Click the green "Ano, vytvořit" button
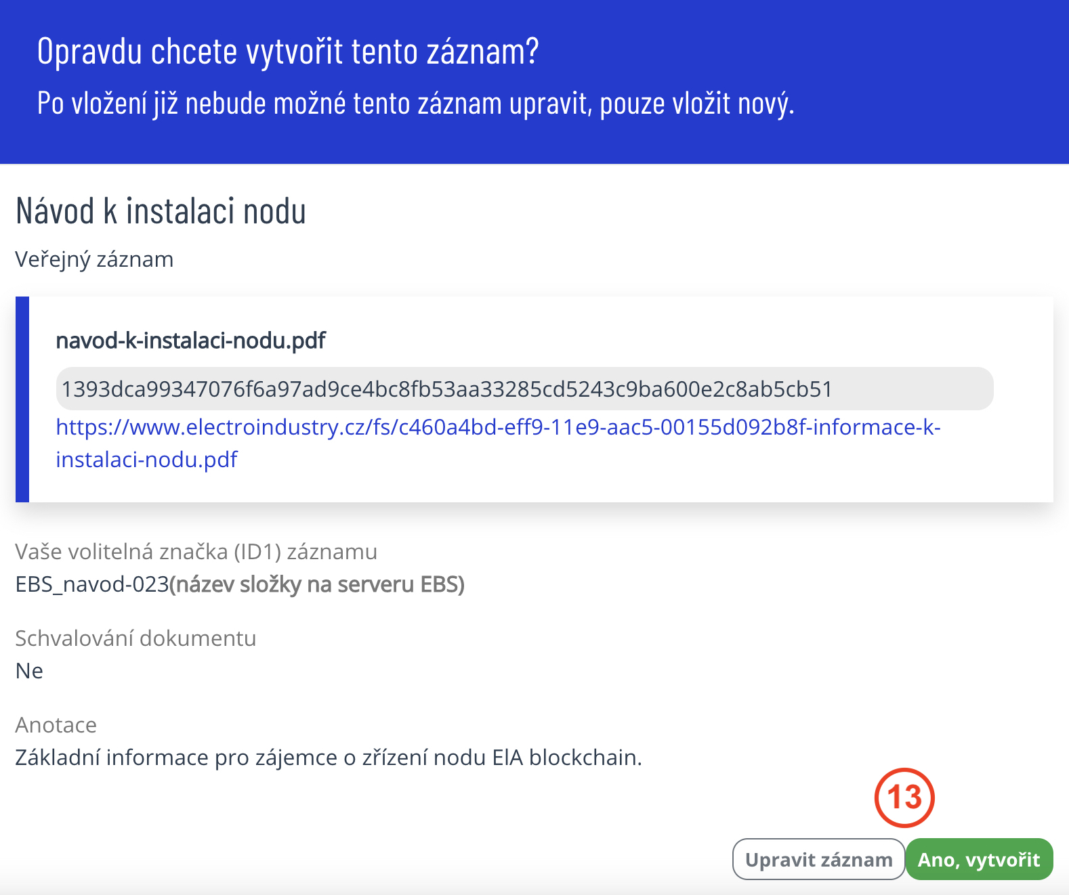1069x895 pixels. pyautogui.click(x=979, y=859)
